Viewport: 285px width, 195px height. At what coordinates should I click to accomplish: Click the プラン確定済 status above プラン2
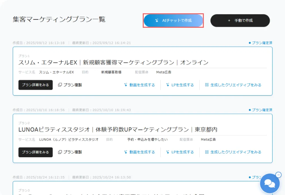pyautogui.click(x=261, y=110)
